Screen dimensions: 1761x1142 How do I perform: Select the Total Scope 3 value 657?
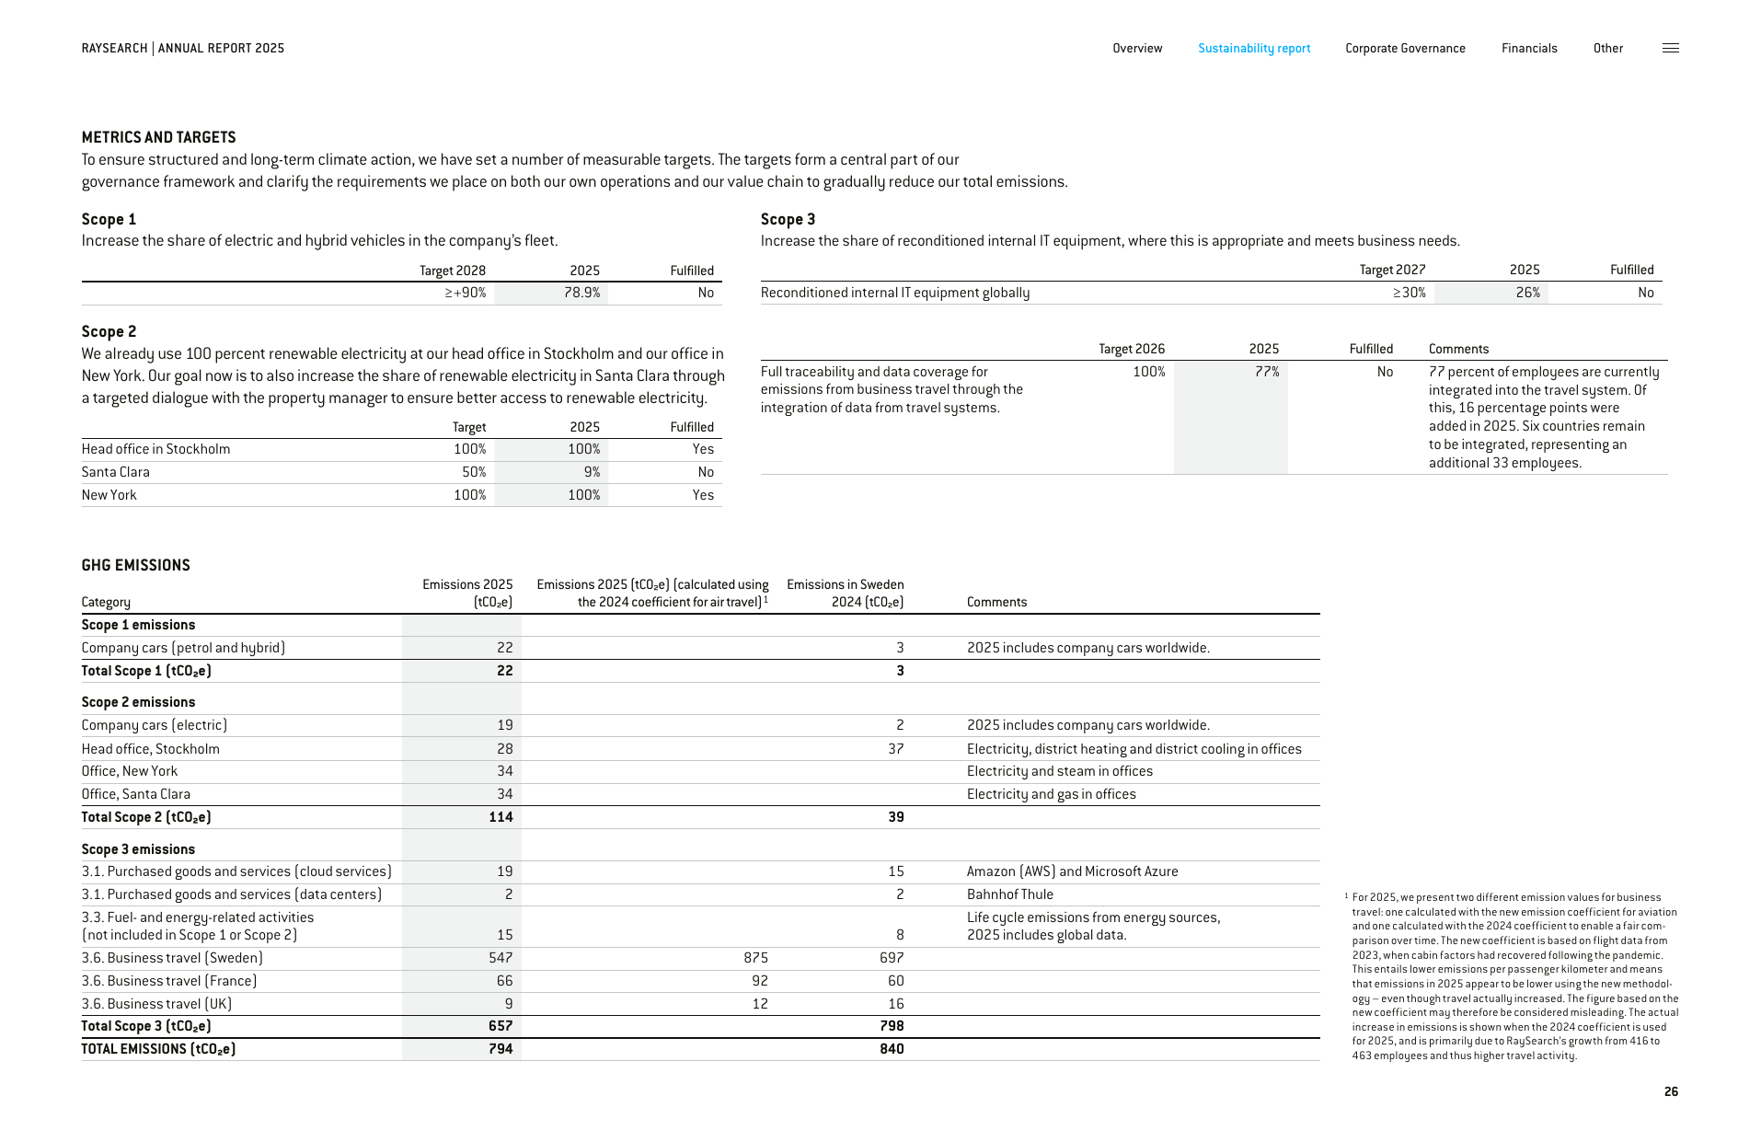501,1026
